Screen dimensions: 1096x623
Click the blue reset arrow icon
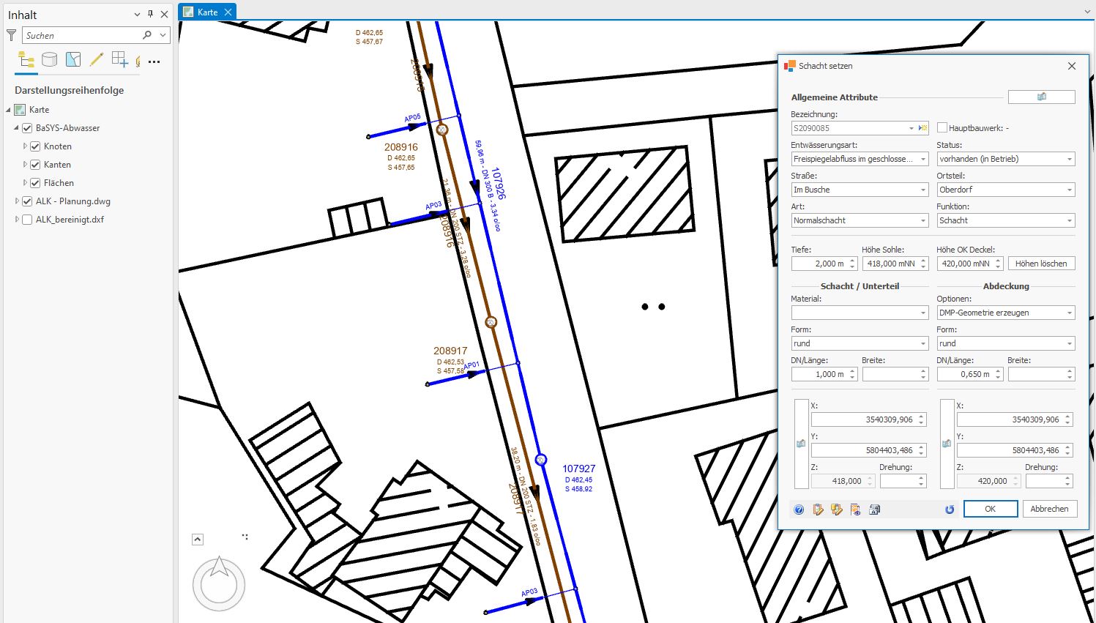pyautogui.click(x=950, y=510)
